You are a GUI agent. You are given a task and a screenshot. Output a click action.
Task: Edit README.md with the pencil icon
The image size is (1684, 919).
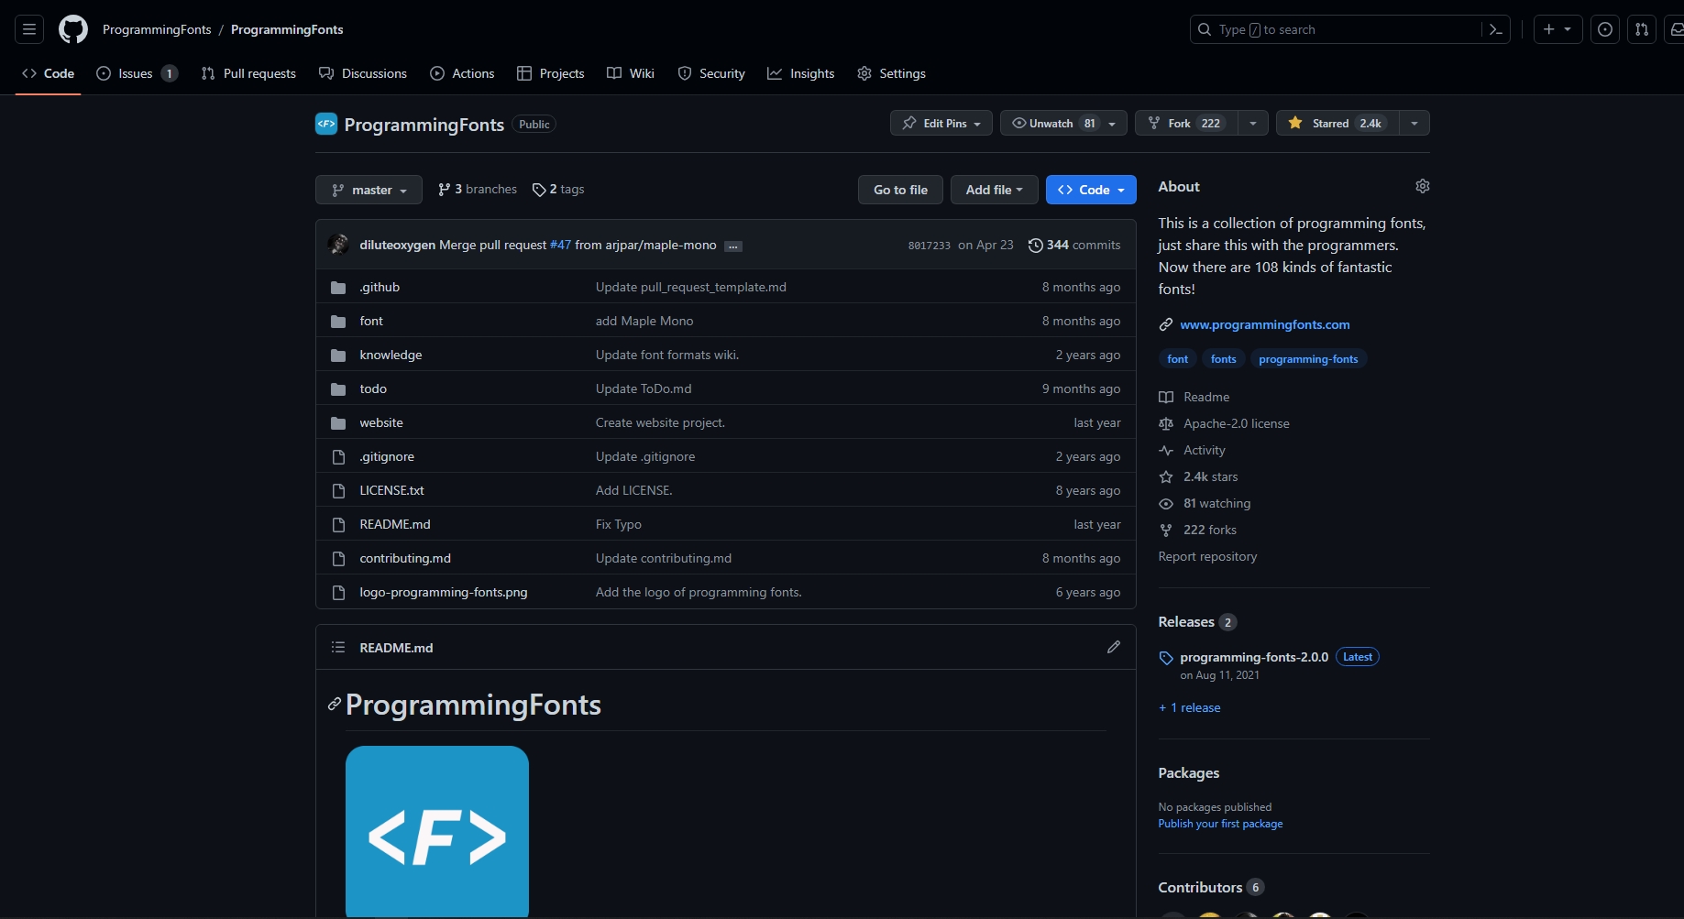[1114, 647]
